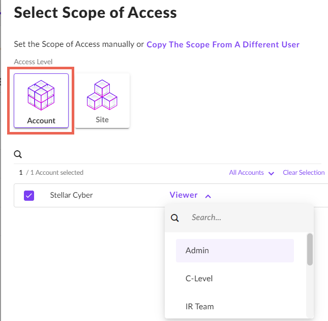Click the Stellar Cyber account name
Screen dimensions: 328x321
[x=71, y=195]
